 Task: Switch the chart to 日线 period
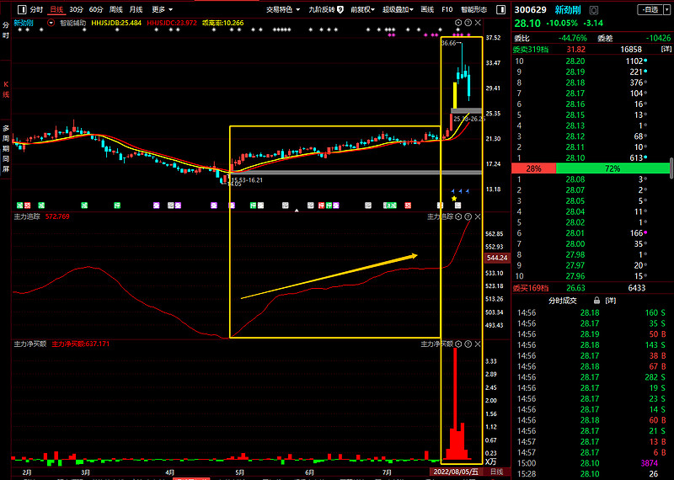click(56, 9)
